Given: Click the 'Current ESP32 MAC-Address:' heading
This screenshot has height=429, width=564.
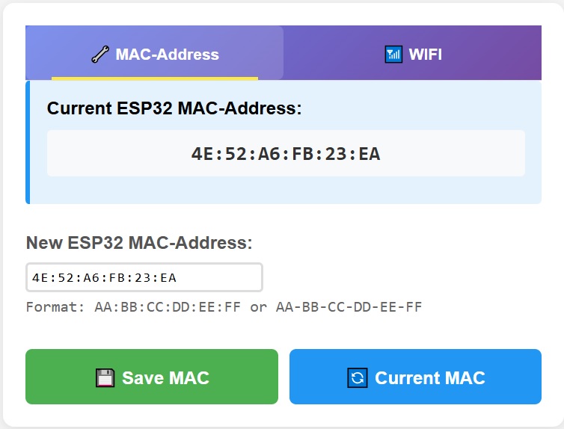Looking at the screenshot, I should [174, 108].
